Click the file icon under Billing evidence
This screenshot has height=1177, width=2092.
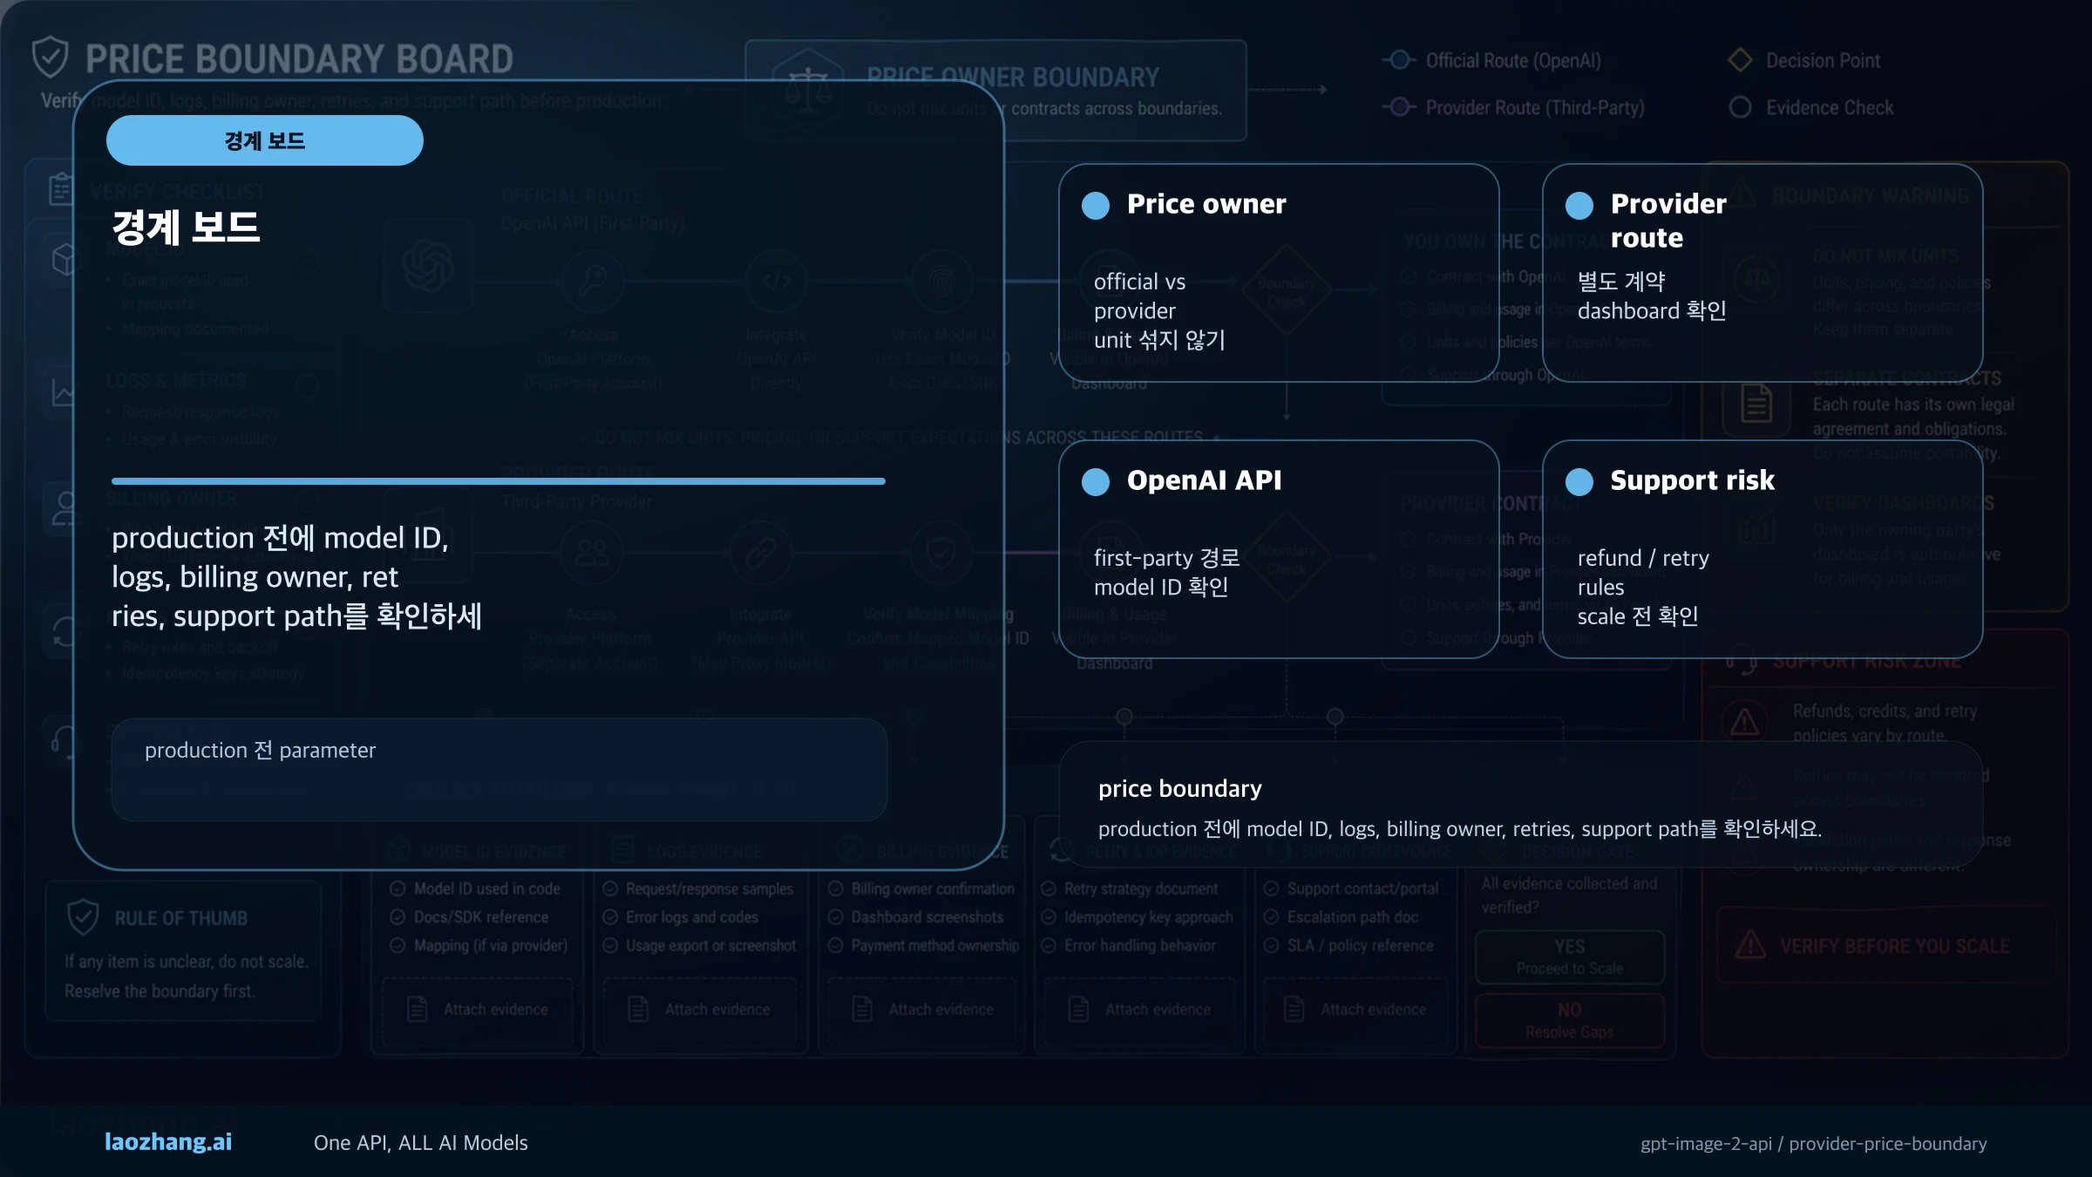(862, 1009)
